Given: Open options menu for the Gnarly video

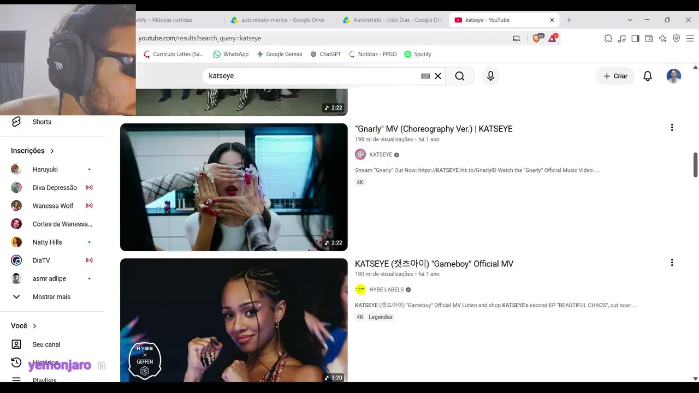Looking at the screenshot, I should (x=672, y=128).
